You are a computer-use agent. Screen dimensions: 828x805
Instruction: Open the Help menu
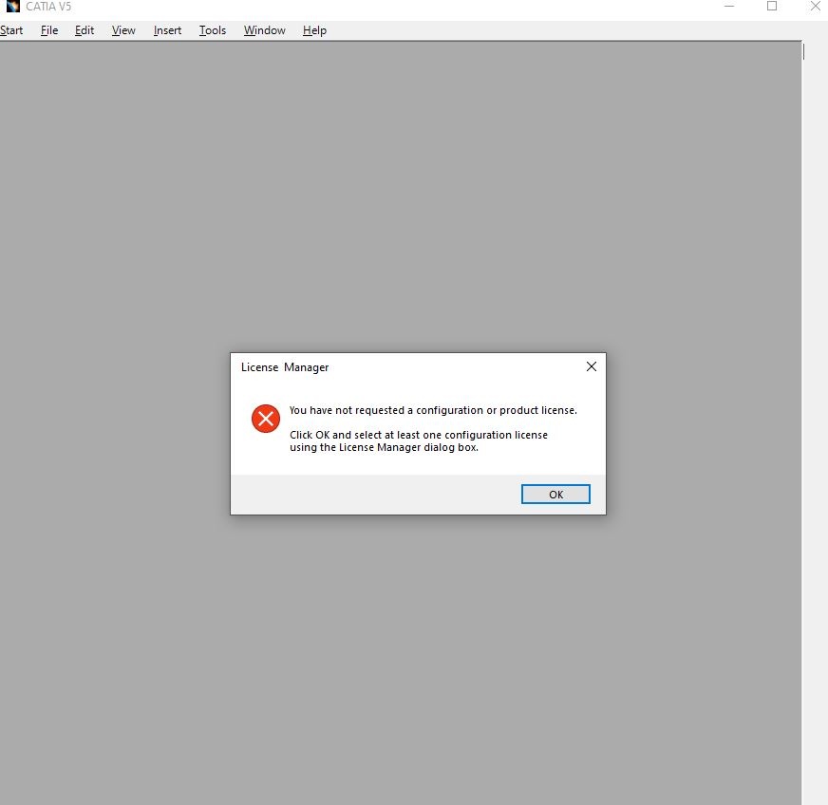pyautogui.click(x=314, y=30)
